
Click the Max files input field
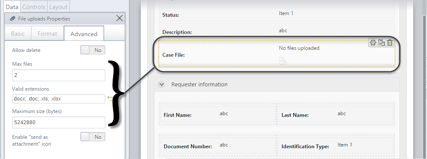[59, 75]
